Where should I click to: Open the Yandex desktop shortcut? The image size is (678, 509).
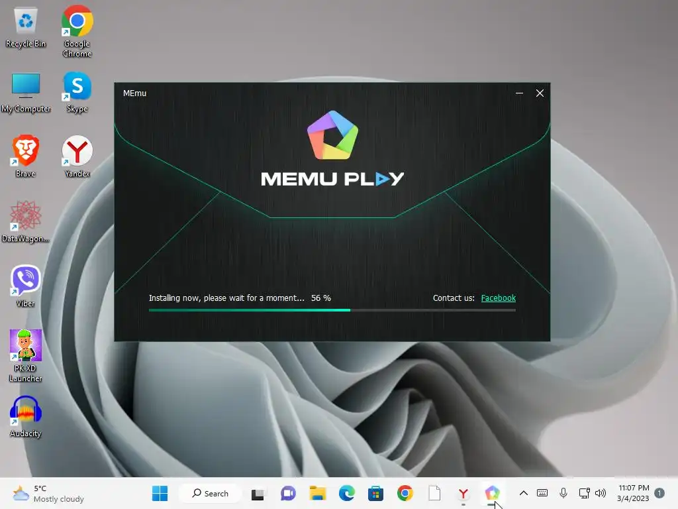[x=77, y=156]
